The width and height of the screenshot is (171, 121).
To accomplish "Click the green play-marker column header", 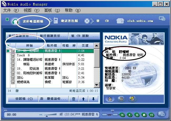I will (x=8, y=46).
